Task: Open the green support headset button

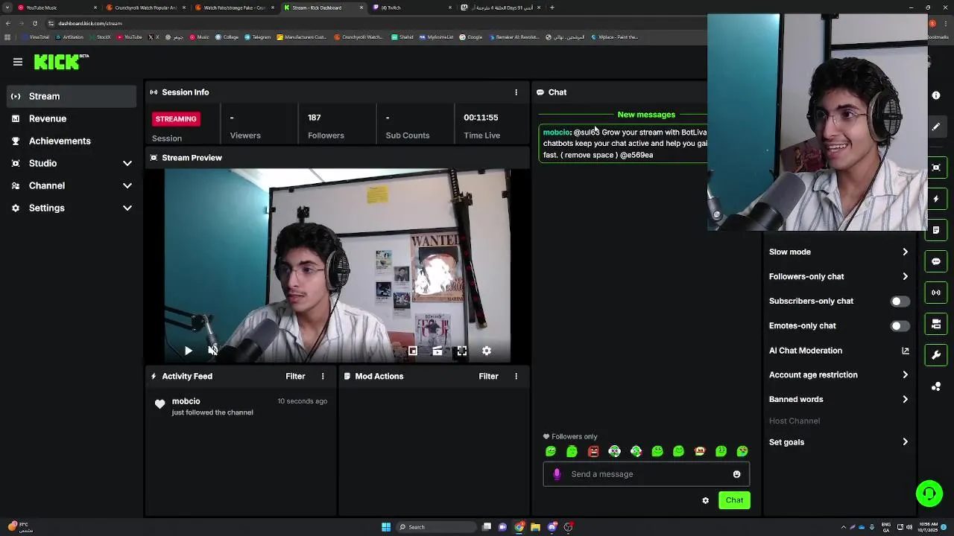Action: pyautogui.click(x=929, y=494)
